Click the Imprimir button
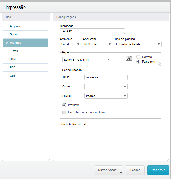The width and height of the screenshot is (171, 179). 158,170
